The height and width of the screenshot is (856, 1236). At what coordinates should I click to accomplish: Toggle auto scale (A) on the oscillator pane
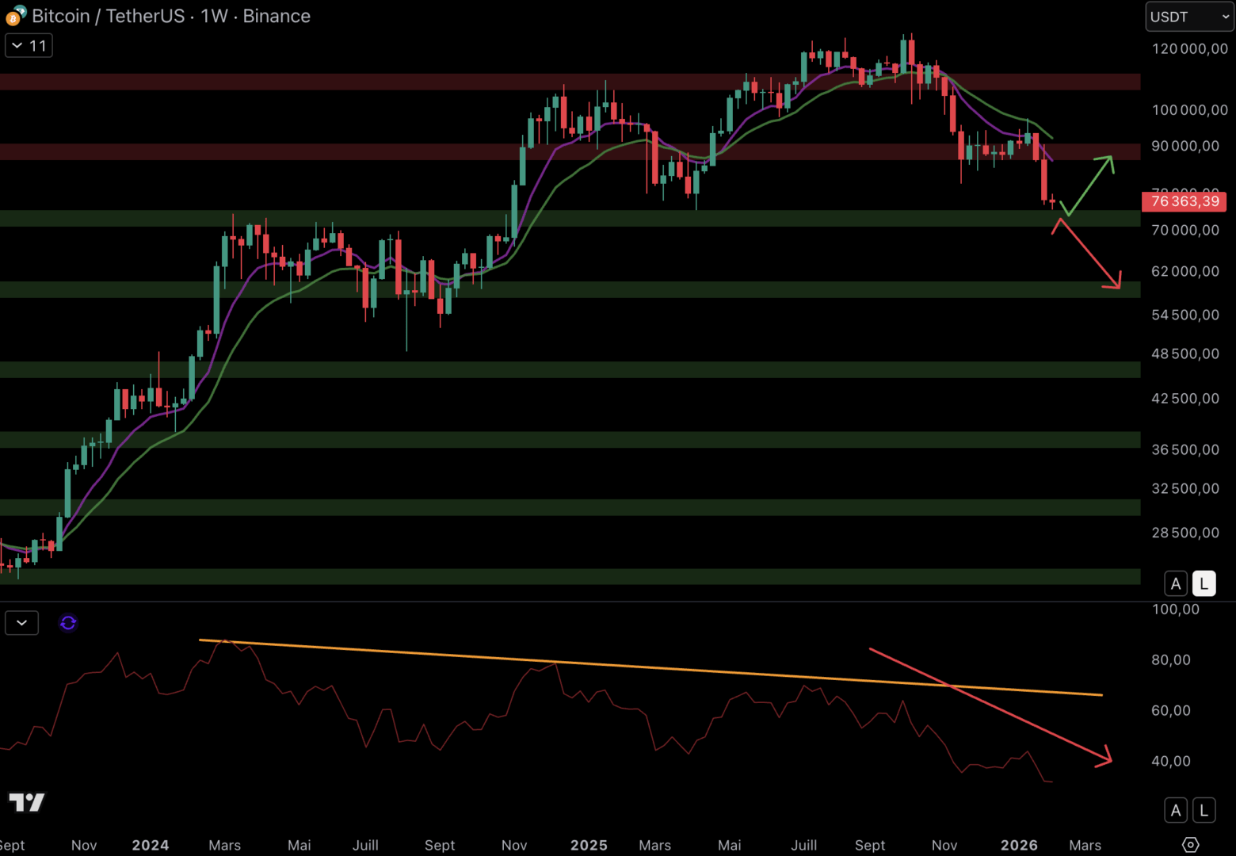pos(1176,810)
